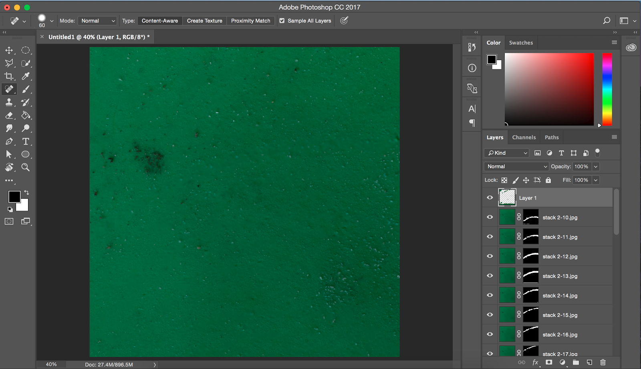The width and height of the screenshot is (641, 369).
Task: Open the layer Opacity dropdown arrow
Action: (x=596, y=167)
